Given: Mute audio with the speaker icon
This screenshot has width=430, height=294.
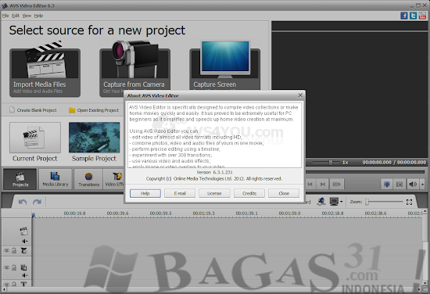Looking at the screenshot, I should [x=413, y=184].
